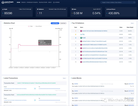Viewport: 138px width, 106px height.
Task: Click rank 7 validator avatar icon
Action: [81, 52]
